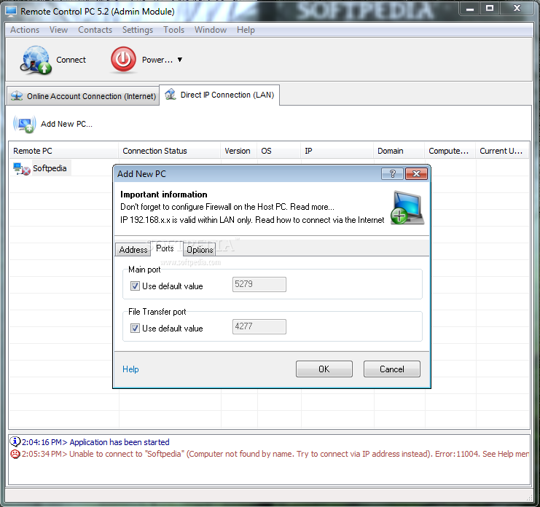This screenshot has height=507, width=540.
Task: Open the Contacts menu
Action: pos(95,30)
